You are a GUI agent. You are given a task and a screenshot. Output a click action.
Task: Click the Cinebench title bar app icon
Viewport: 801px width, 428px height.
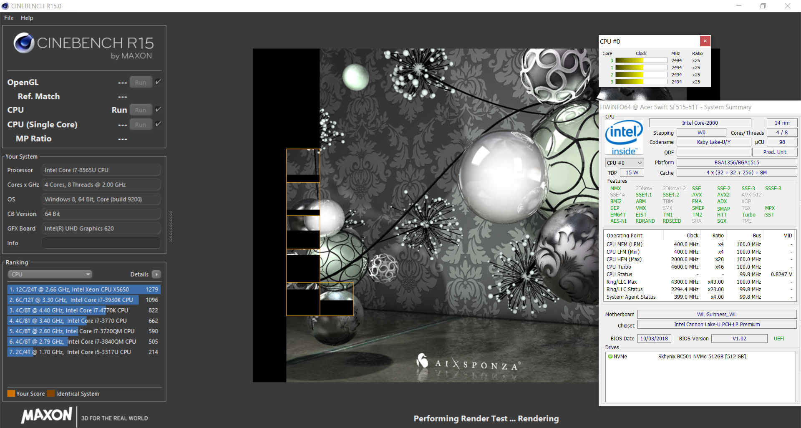[x=5, y=6]
